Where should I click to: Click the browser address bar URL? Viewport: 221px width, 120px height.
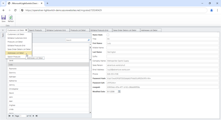(x=63, y=10)
